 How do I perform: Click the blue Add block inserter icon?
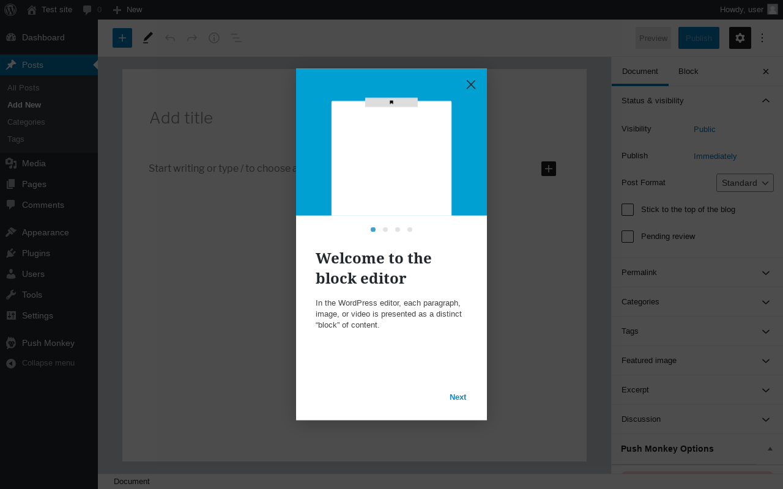(x=122, y=38)
